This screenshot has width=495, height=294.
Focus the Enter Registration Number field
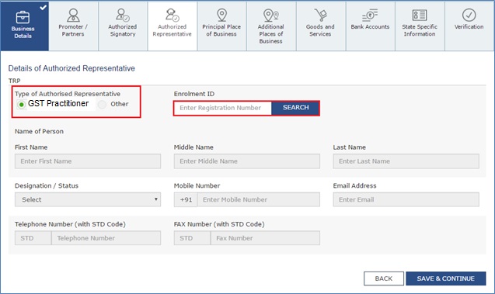pos(222,108)
